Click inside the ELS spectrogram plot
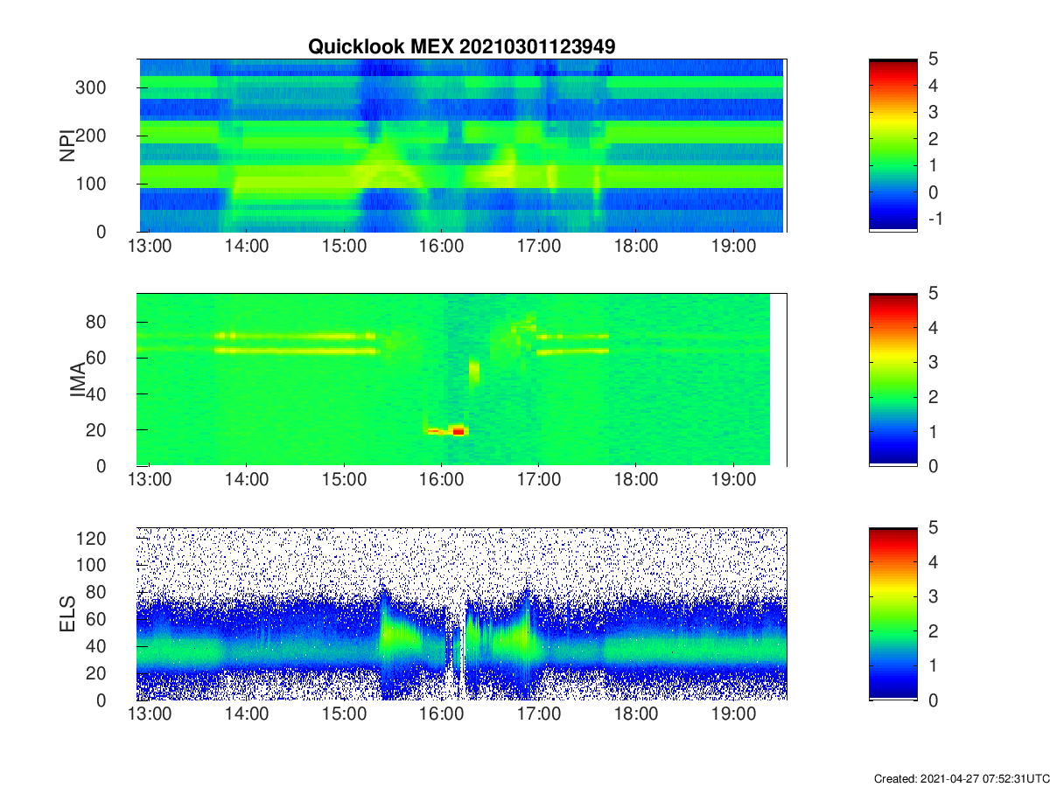 coord(461,614)
